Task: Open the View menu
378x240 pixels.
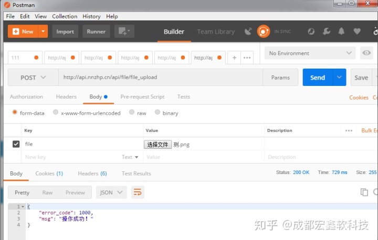Action: coord(41,16)
